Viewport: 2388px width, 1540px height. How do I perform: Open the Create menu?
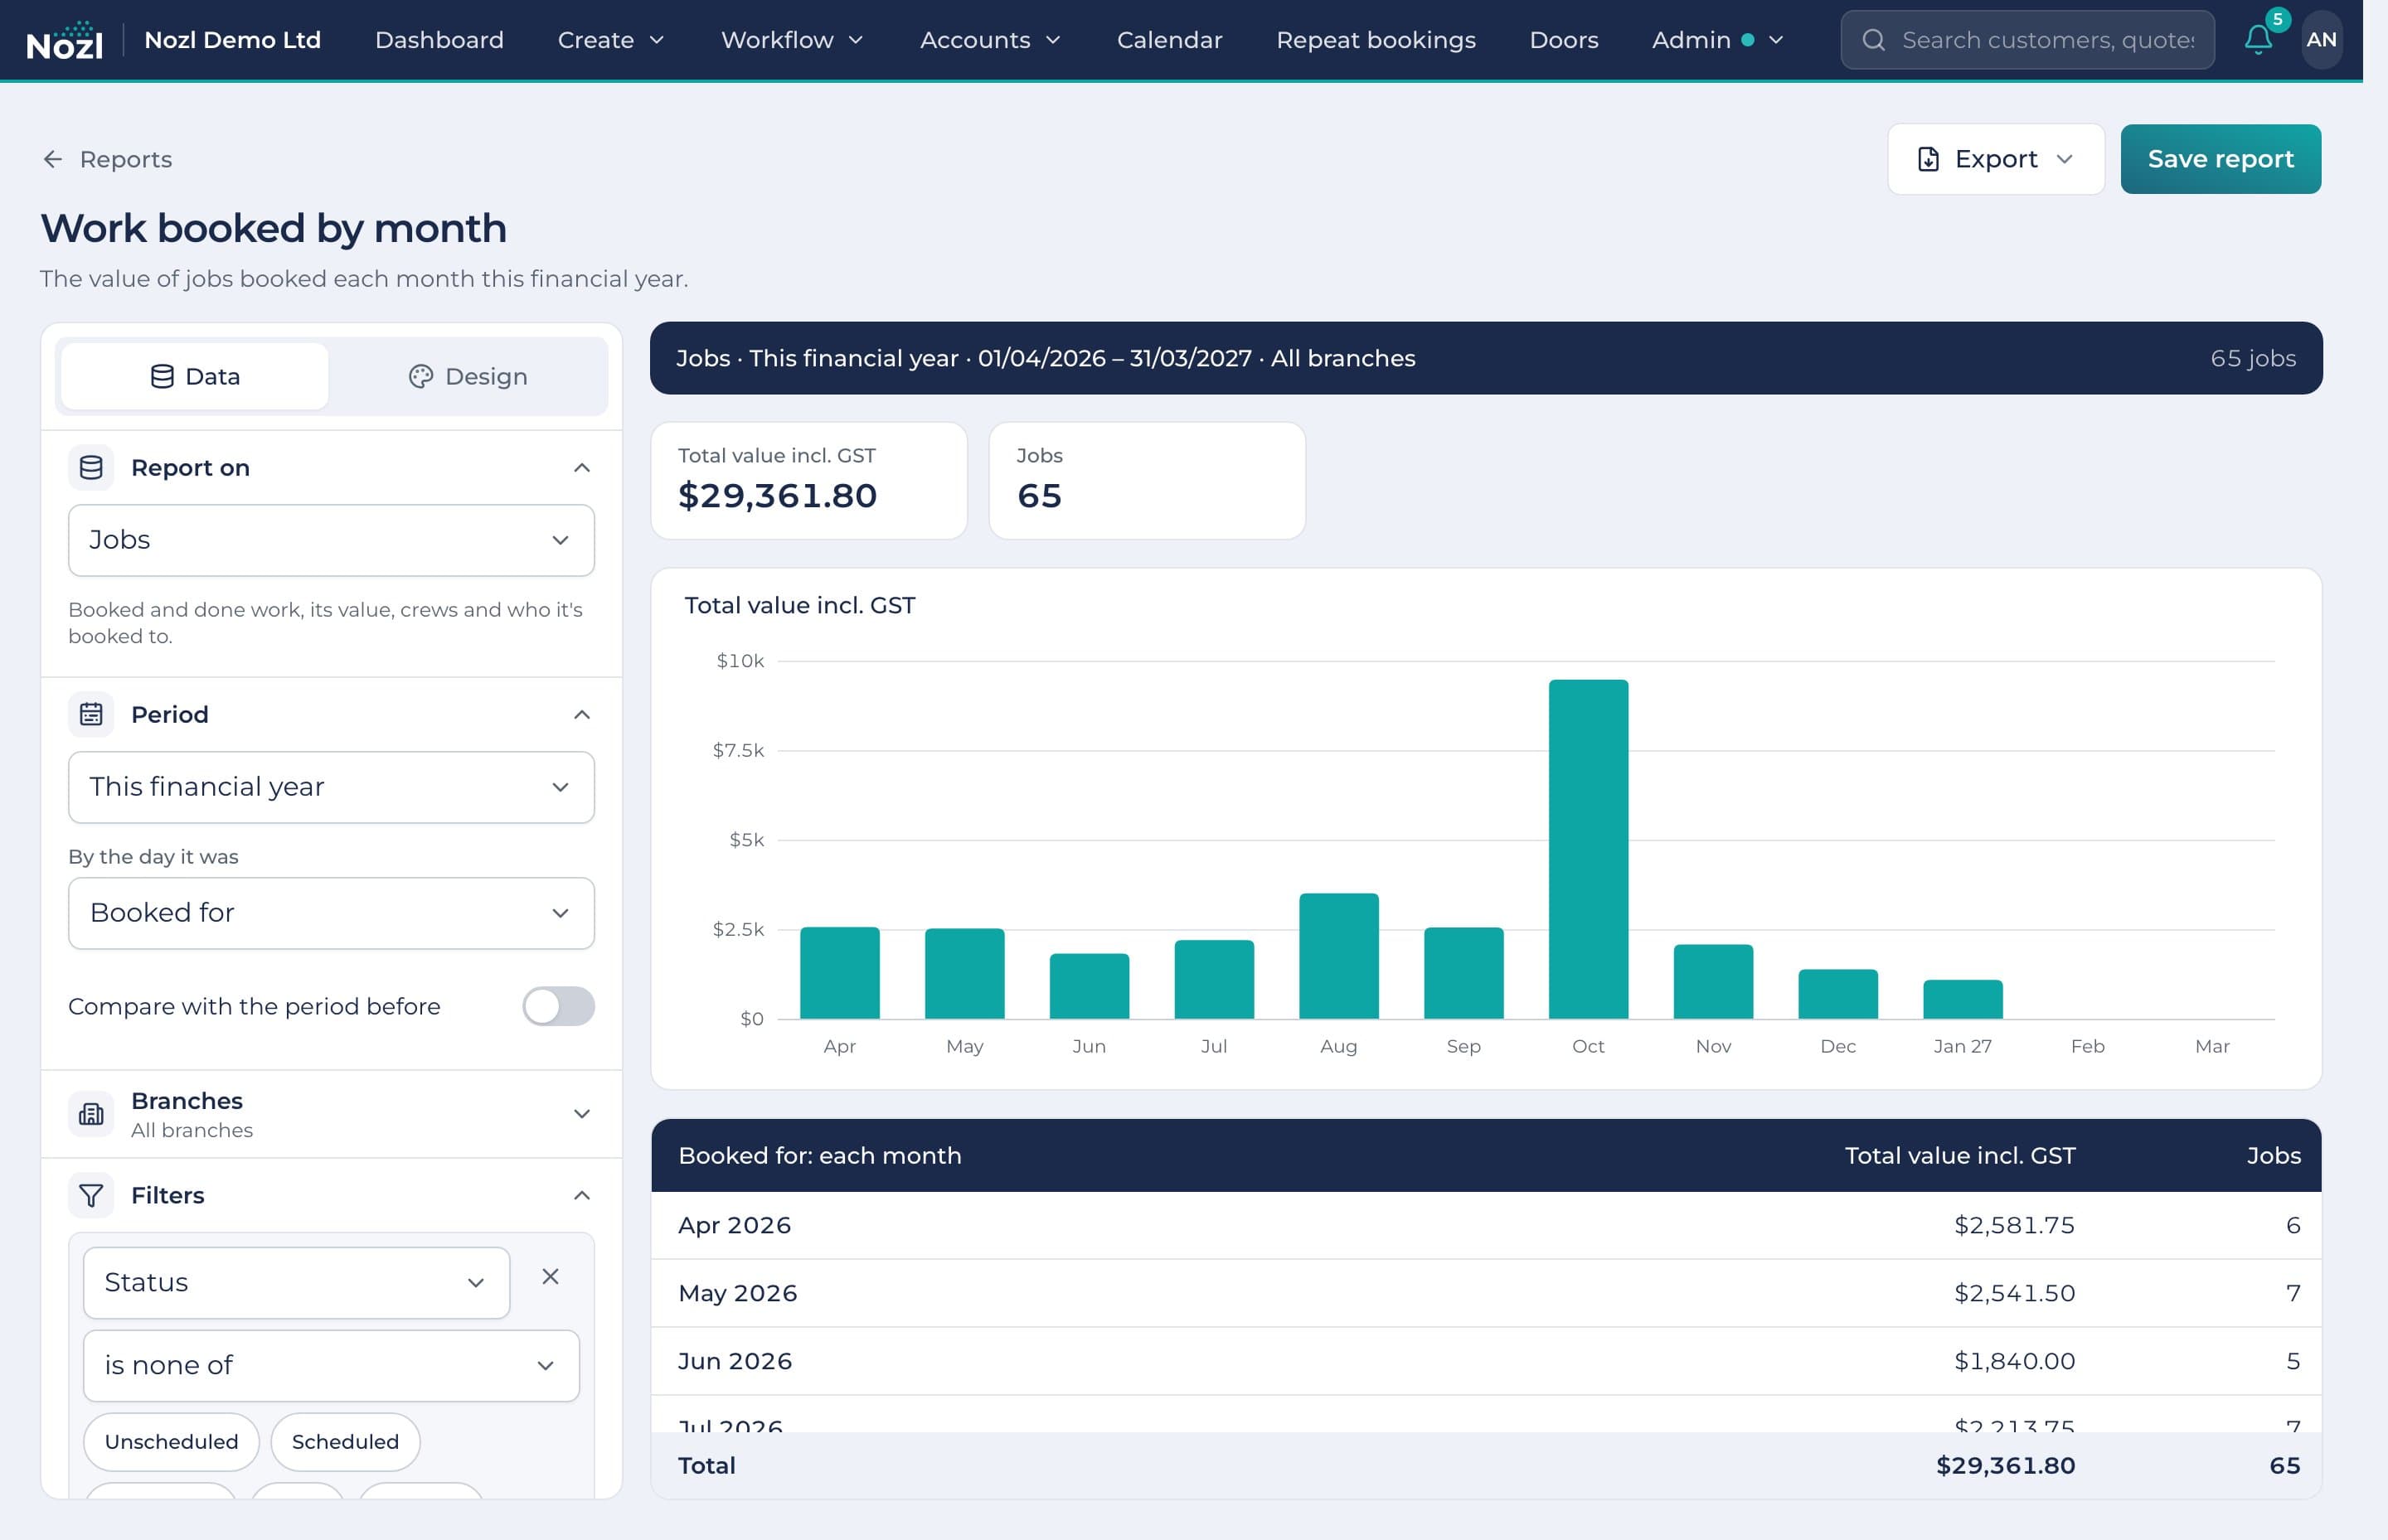coord(610,40)
